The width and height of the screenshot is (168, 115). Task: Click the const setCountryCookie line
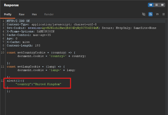[x=41, y=53]
